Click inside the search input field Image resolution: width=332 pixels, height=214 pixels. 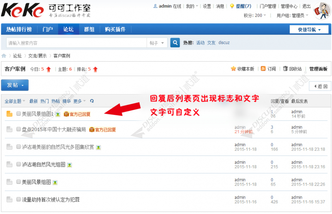(x=73, y=42)
